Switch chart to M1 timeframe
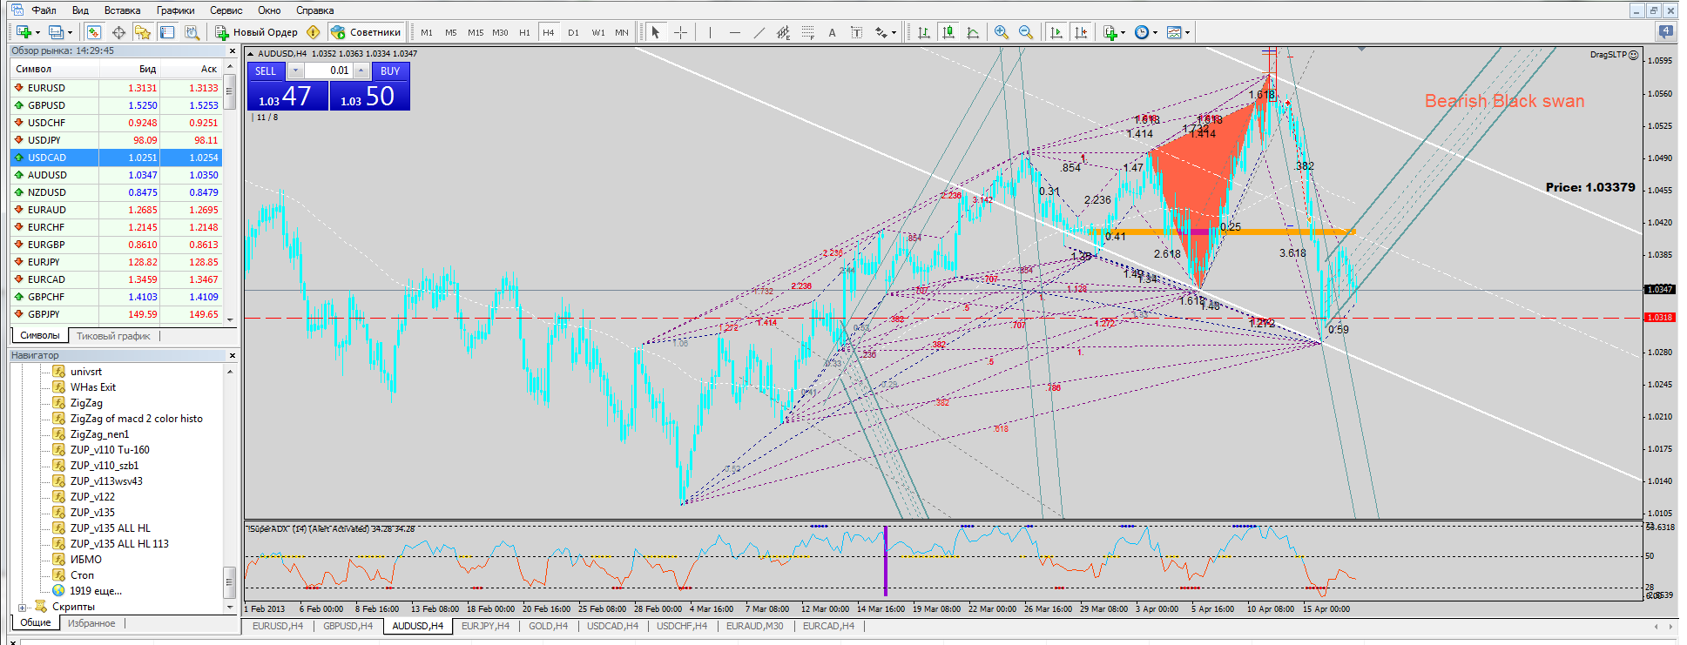Screen dimensions: 1687x645 coord(427,32)
